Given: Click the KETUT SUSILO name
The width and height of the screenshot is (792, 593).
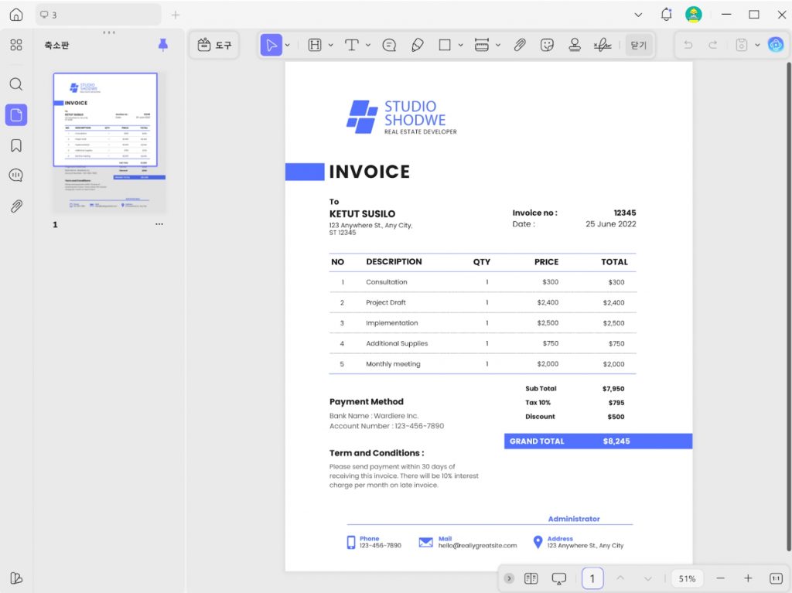Looking at the screenshot, I should (362, 213).
